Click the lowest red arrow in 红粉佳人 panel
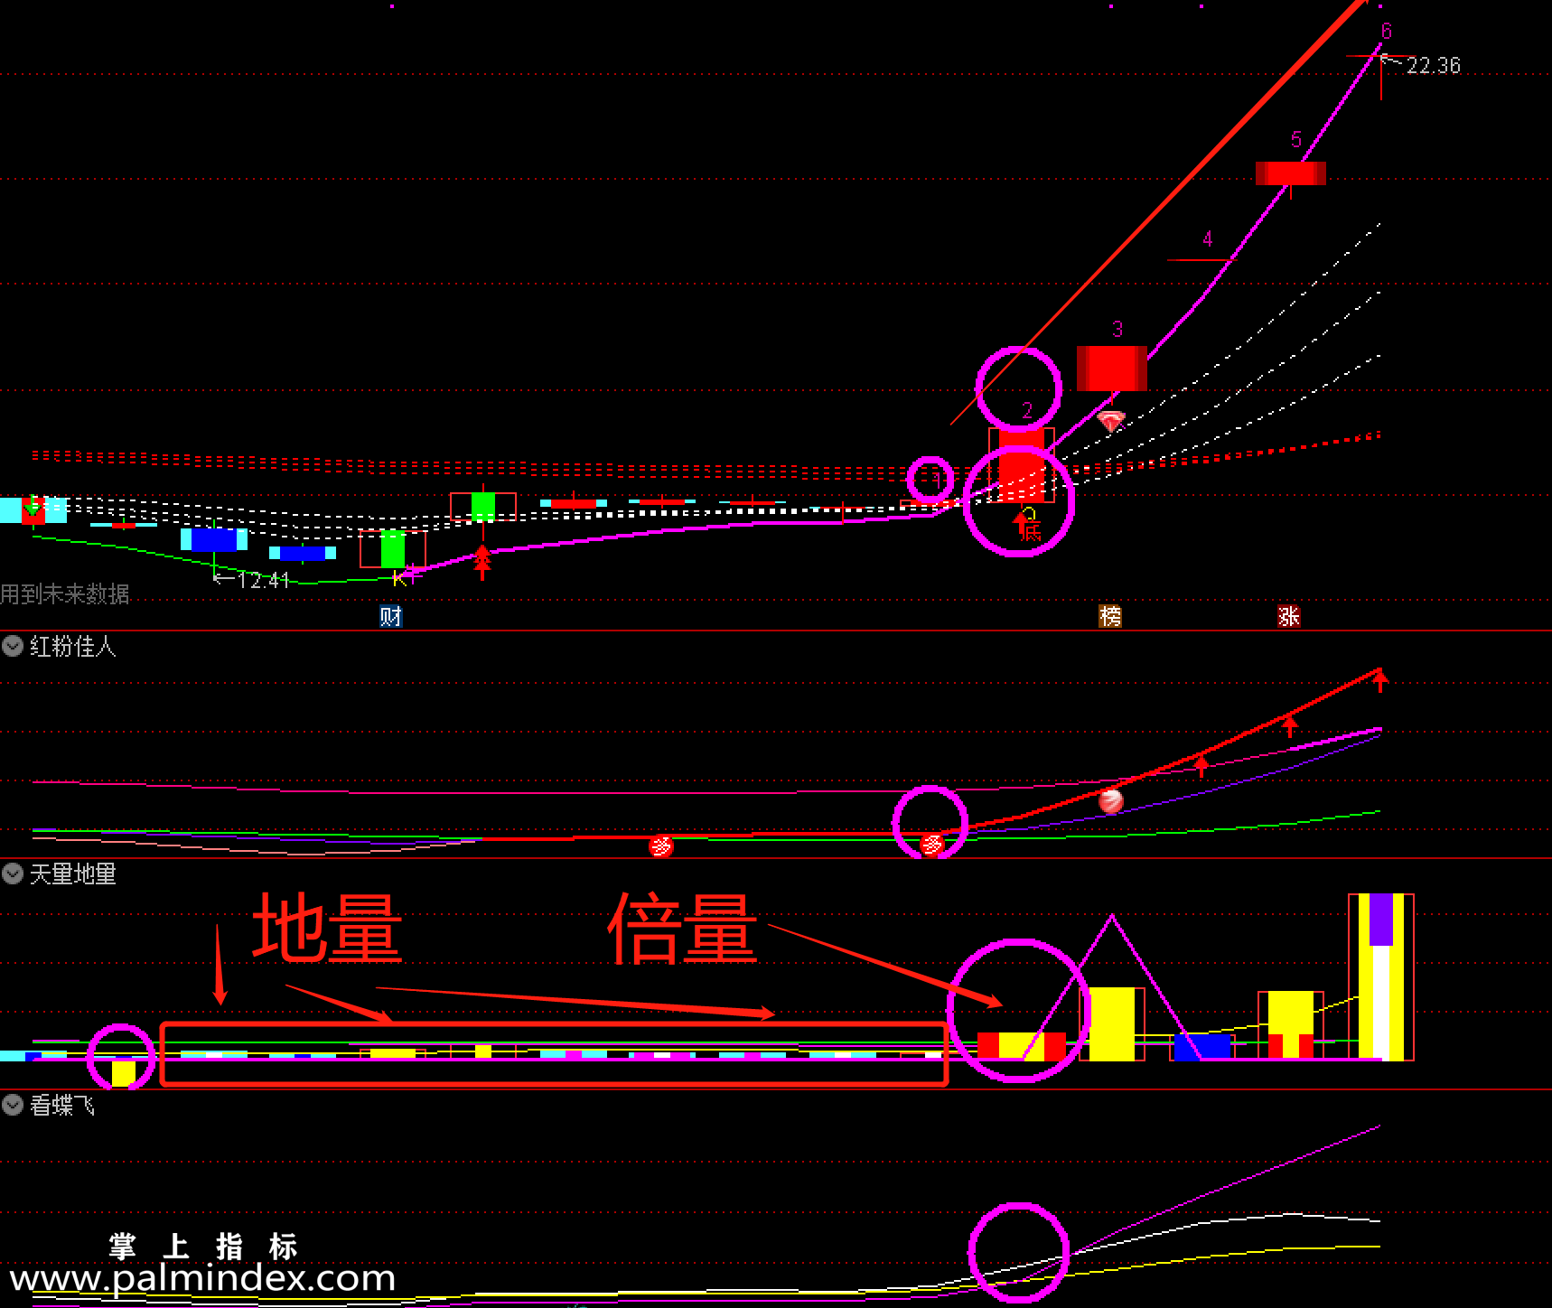Image resolution: width=1552 pixels, height=1308 pixels. (x=1201, y=767)
